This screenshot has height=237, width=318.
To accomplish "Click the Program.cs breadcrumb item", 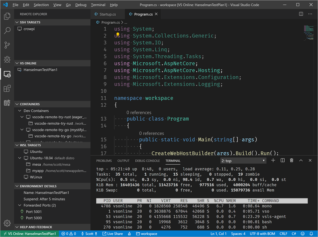I will click(111, 22).
